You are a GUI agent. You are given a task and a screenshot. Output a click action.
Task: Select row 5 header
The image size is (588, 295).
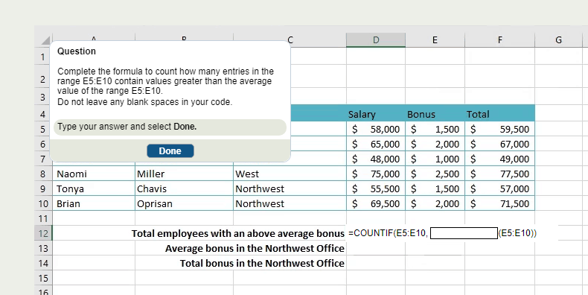(43, 129)
